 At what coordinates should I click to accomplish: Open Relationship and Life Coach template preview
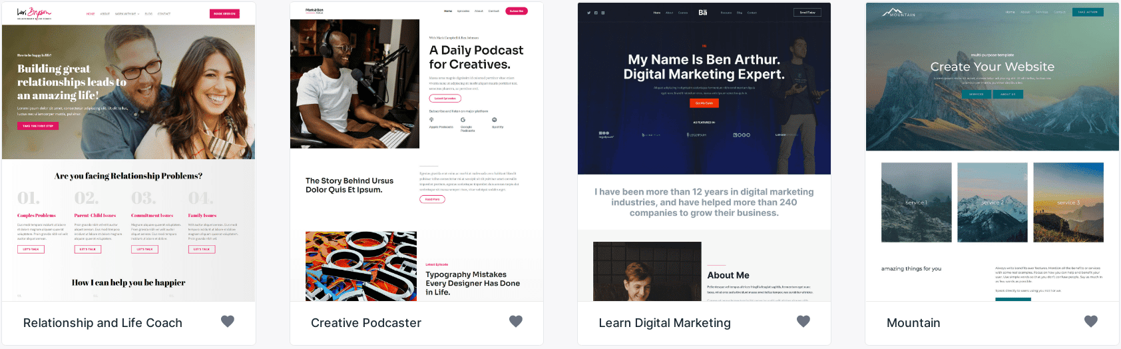coord(128,152)
